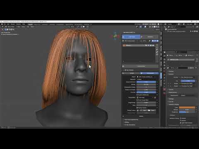Screen dimensions: 199x149
Task: Collapse the Viewport Display section
Action: point(174,105)
